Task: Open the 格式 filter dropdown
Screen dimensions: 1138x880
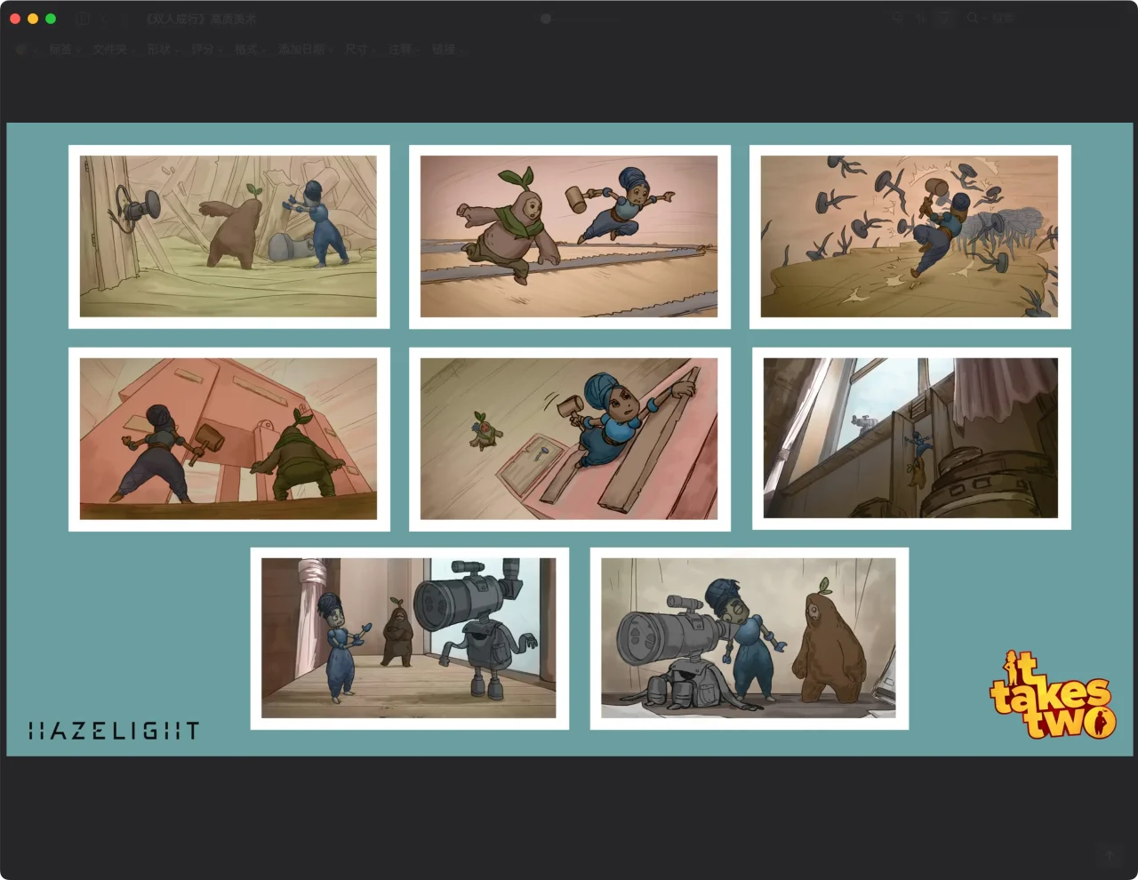Action: tap(250, 50)
